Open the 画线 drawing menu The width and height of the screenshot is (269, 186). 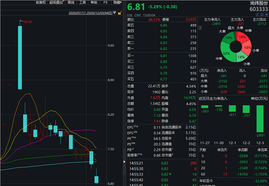point(71,2)
